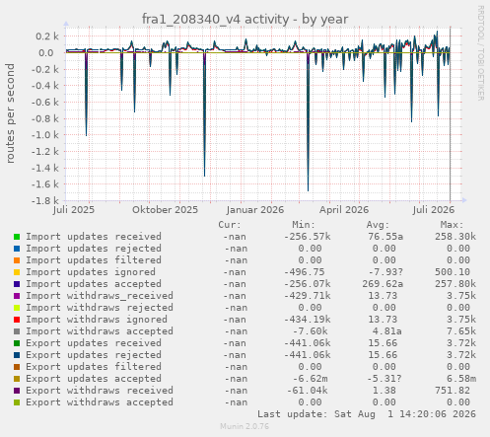Click the 'Import updates ignored' legend label
This screenshot has width=490, height=437.
point(91,272)
